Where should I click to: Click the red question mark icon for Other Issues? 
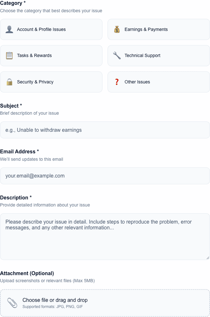[117, 82]
